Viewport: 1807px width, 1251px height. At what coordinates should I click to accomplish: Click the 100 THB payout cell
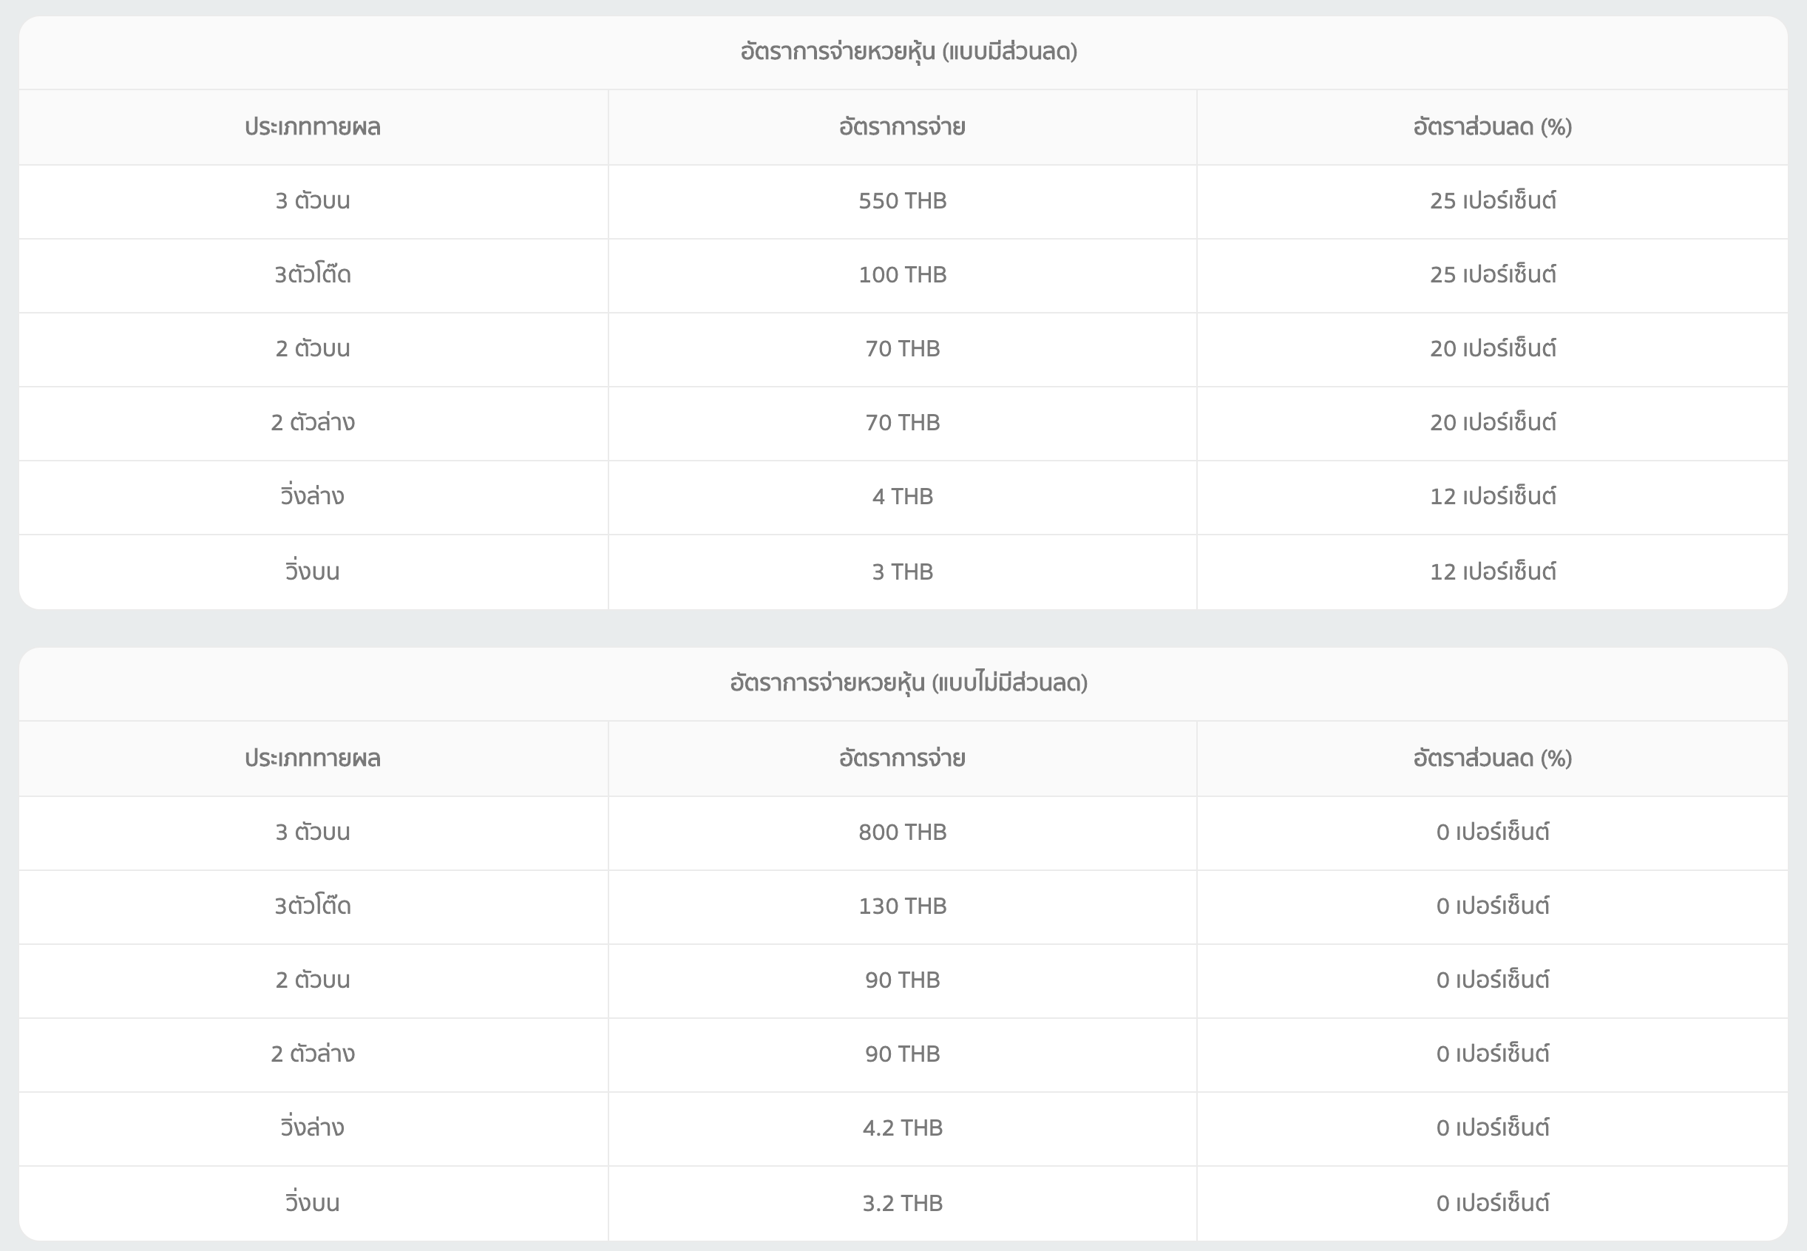[902, 274]
